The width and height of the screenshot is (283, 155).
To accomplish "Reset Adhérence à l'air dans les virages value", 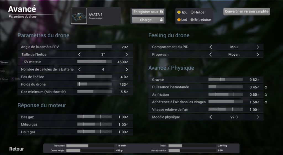I will tap(266, 102).
